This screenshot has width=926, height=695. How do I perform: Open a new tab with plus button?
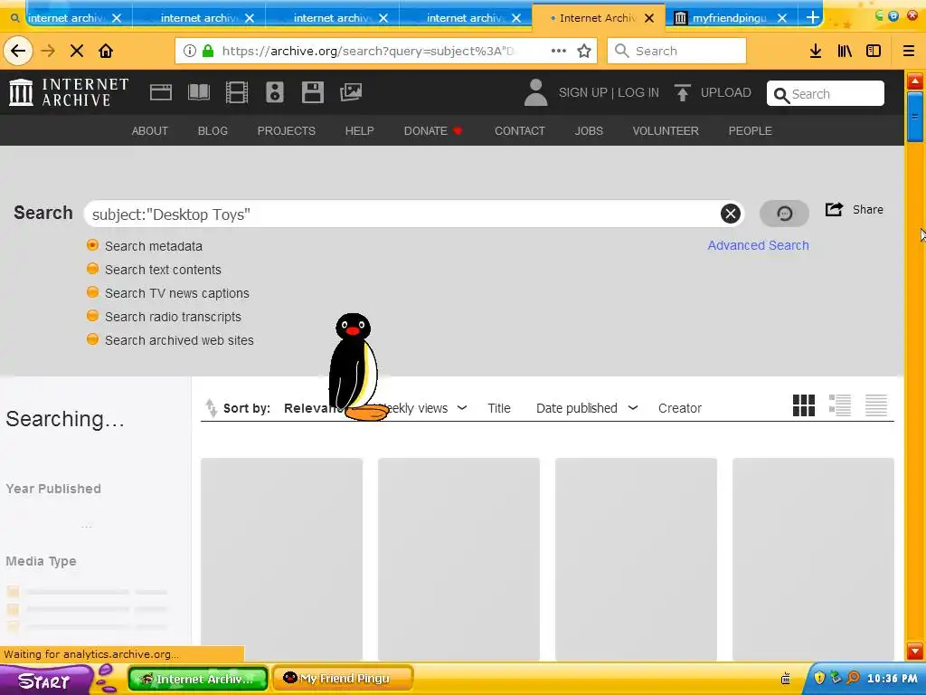(x=813, y=17)
